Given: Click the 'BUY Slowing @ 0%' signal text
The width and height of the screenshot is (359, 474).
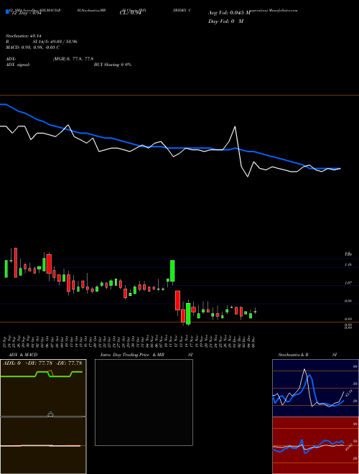Looking at the screenshot, I should 113,65.
